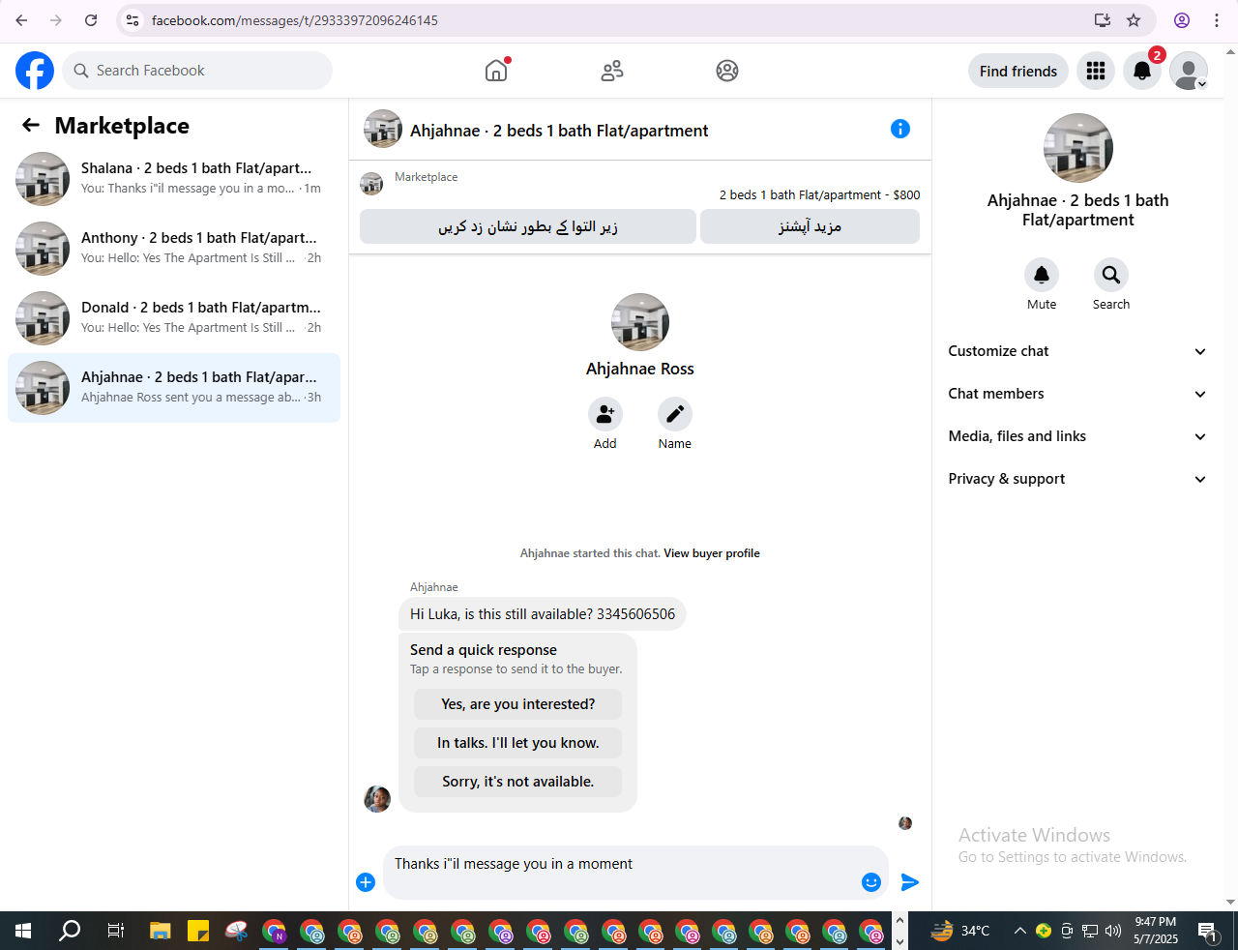This screenshot has height=950, width=1238.
Task: Open the emoji picker
Action: click(x=871, y=882)
